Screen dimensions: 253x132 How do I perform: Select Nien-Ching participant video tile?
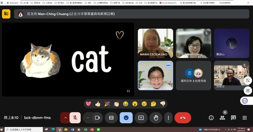point(193,44)
